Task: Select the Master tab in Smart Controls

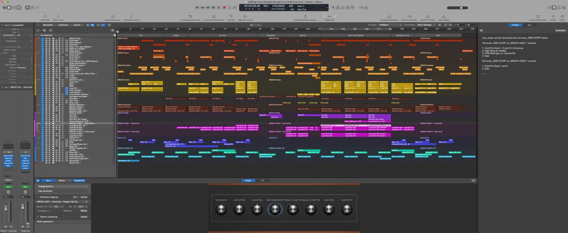Action: point(62,181)
